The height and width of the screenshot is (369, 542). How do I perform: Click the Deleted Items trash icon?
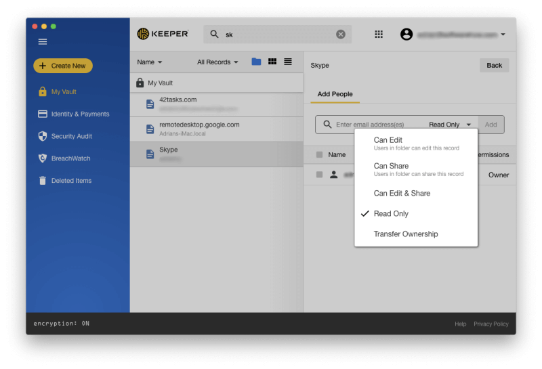coord(43,180)
